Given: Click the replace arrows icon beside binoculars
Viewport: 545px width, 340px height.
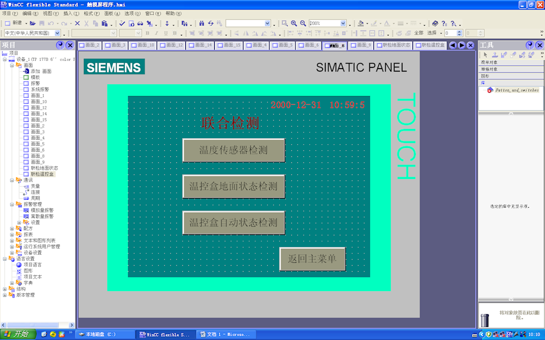Looking at the screenshot, I should click(x=210, y=23).
